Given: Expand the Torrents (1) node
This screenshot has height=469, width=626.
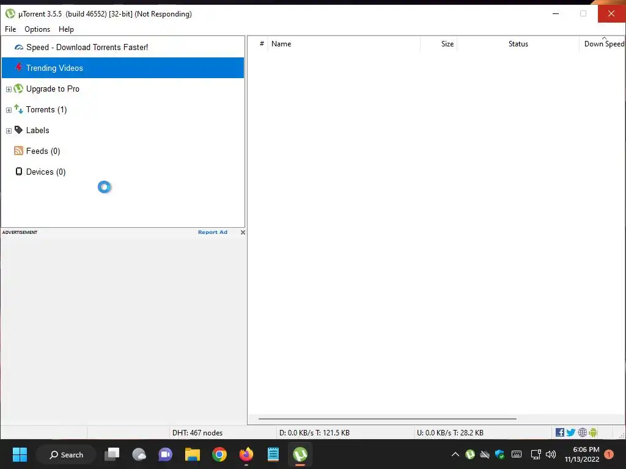Looking at the screenshot, I should pos(9,110).
